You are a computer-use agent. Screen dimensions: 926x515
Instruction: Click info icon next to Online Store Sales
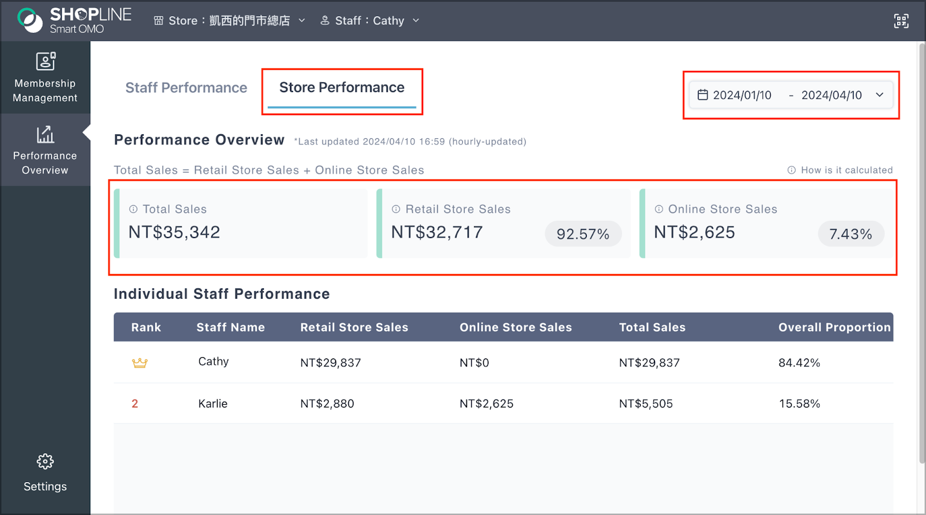pyautogui.click(x=659, y=209)
